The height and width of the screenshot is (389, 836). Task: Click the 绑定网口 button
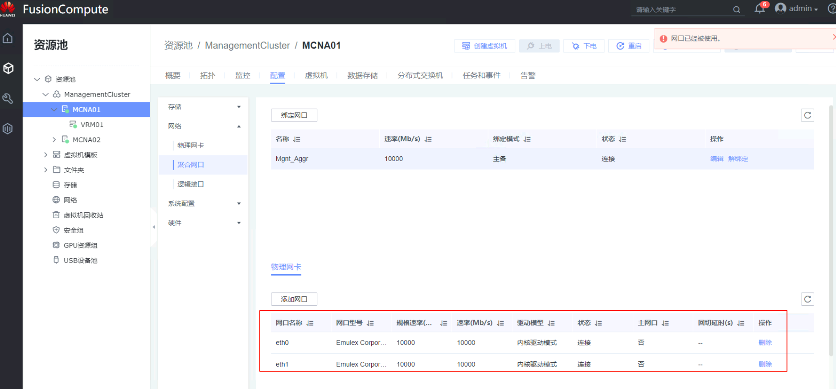[x=294, y=115]
